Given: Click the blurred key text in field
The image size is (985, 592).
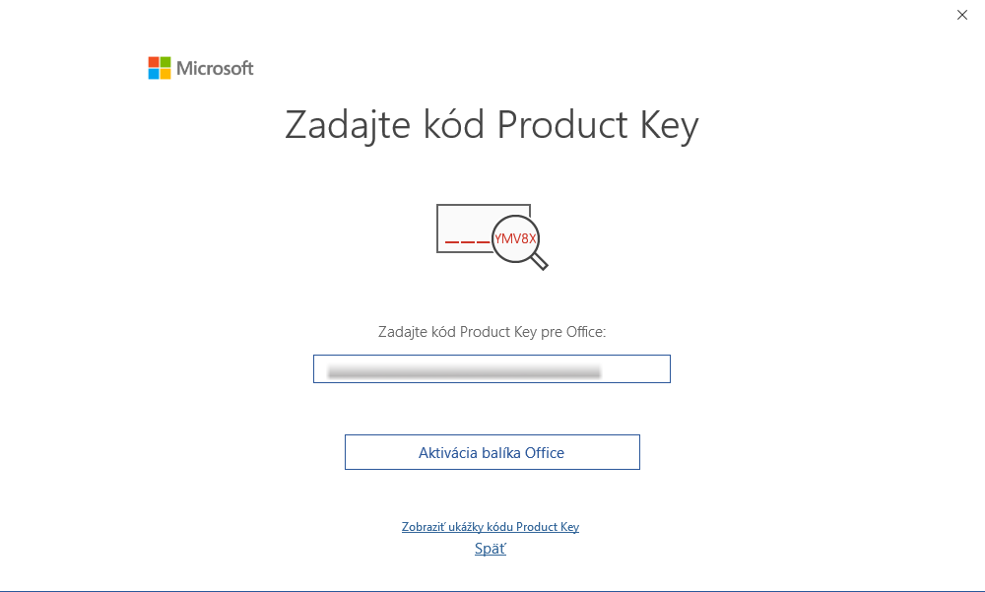Looking at the screenshot, I should [x=463, y=370].
